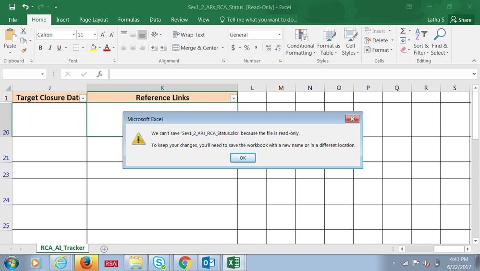The height and width of the screenshot is (271, 480).
Task: Toggle Center horizontal alignment
Action: [x=133, y=48]
